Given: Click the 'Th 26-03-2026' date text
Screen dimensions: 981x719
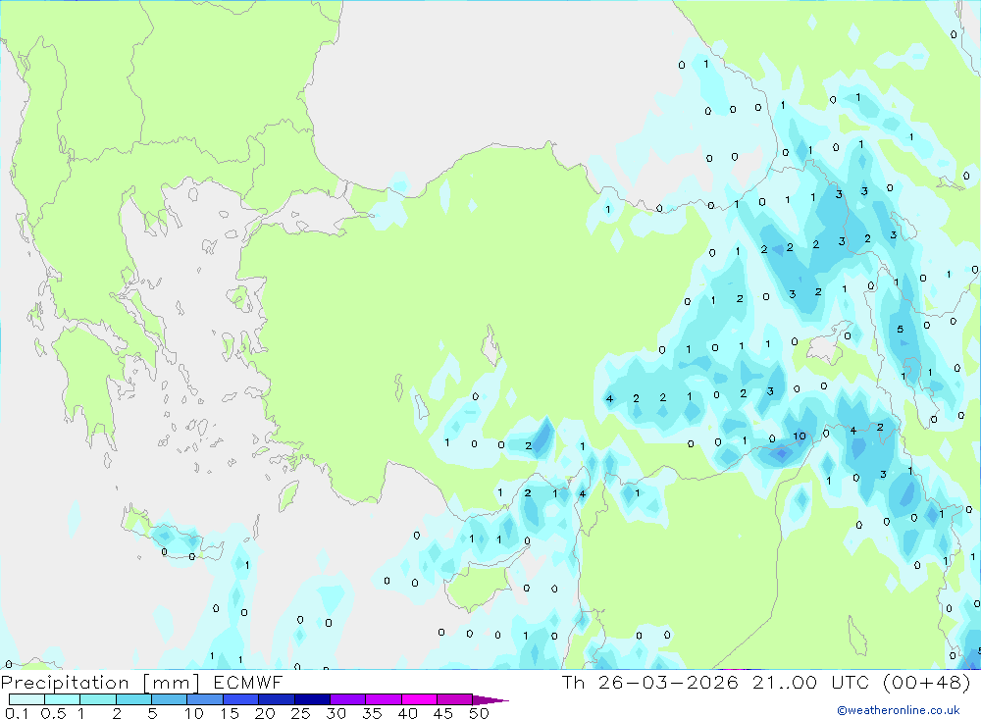Looking at the screenshot, I should point(650,683).
